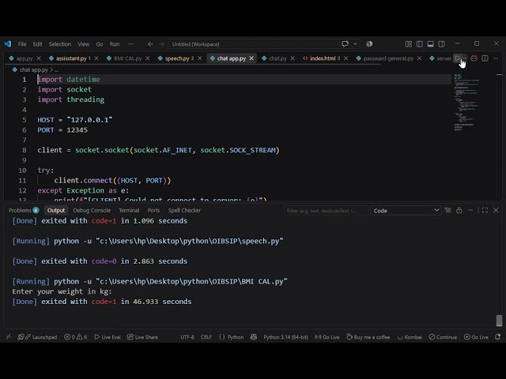Maximize the panel size

(x=485, y=210)
